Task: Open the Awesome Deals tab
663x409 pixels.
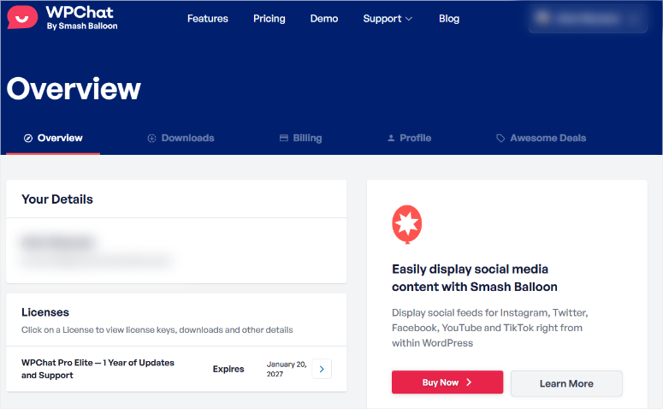Action: tap(541, 138)
